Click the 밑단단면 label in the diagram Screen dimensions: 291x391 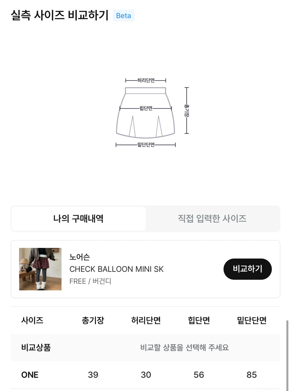146,145
